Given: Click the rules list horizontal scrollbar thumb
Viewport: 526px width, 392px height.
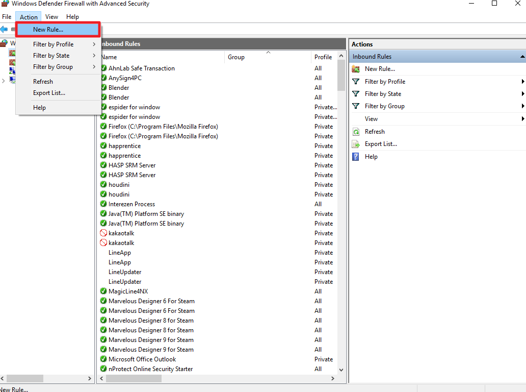Looking at the screenshot, I should [134, 379].
